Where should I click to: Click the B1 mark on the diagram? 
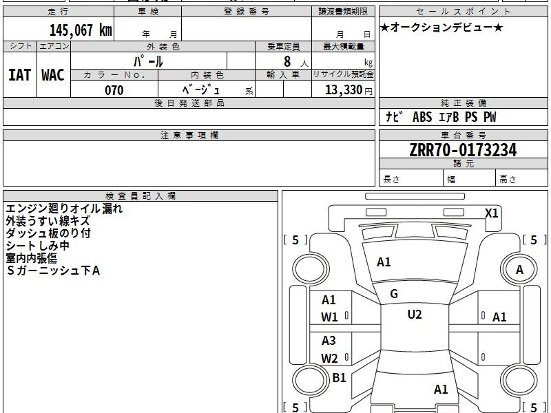click(339, 377)
